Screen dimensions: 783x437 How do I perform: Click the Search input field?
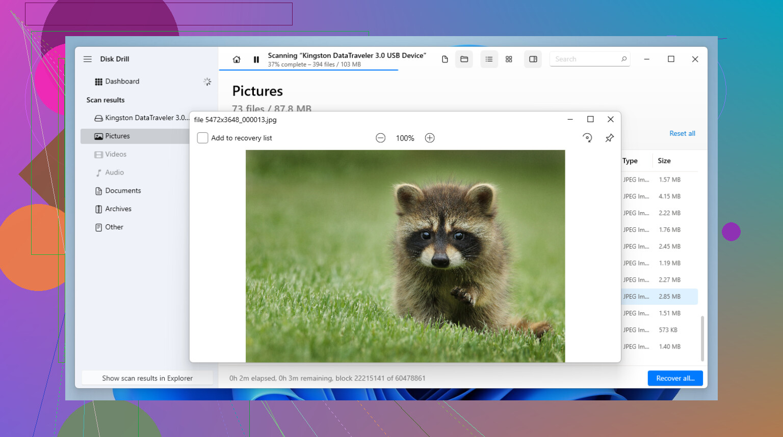pyautogui.click(x=590, y=59)
